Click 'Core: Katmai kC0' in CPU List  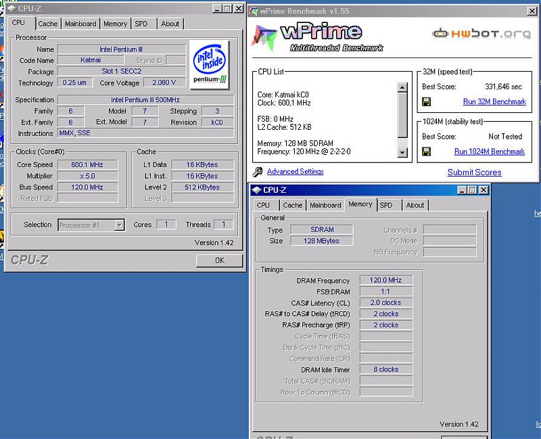(x=283, y=95)
